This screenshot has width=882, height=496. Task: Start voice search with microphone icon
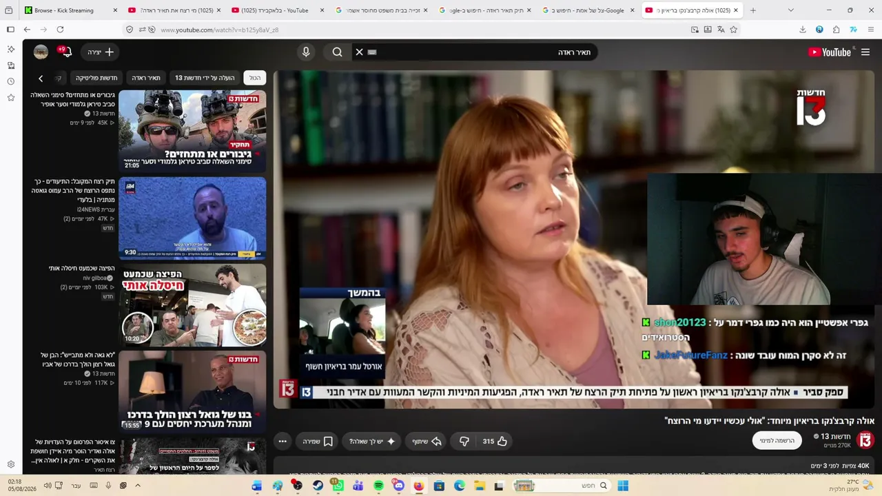(306, 52)
